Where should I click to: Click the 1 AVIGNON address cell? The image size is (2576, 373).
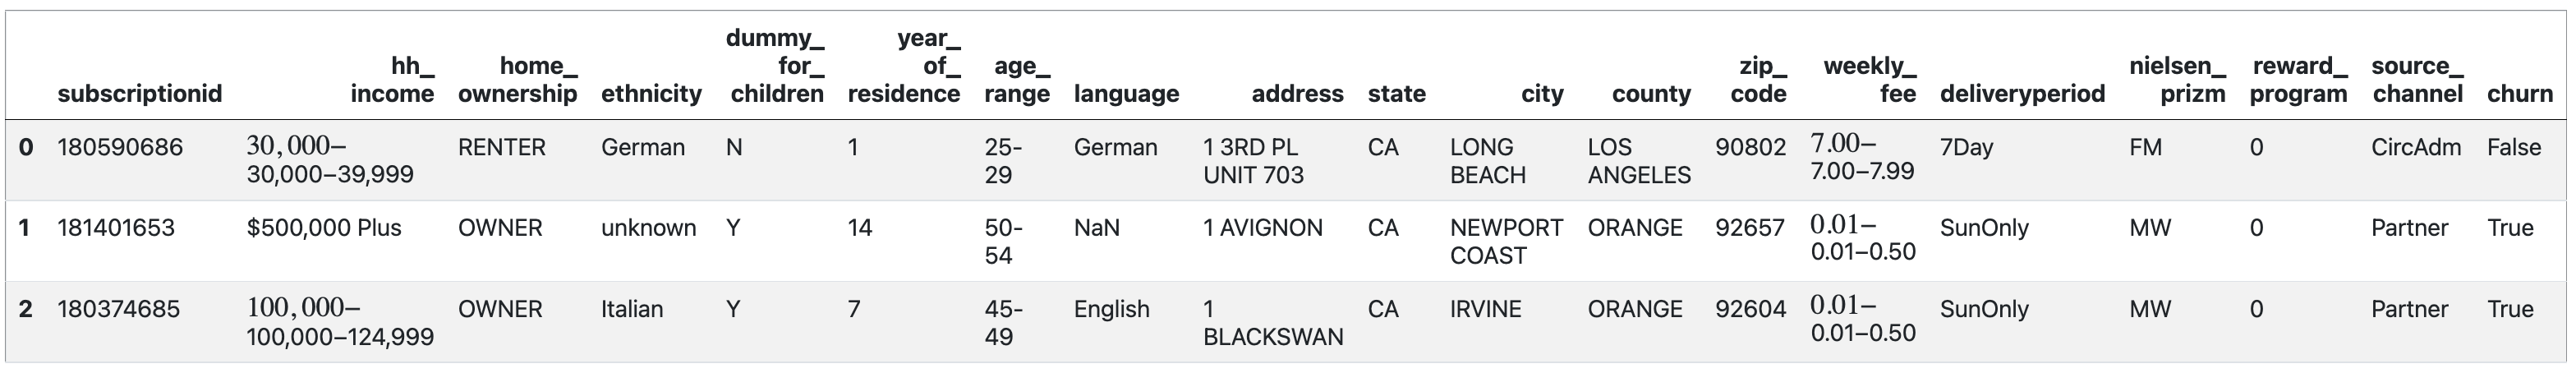click(x=1262, y=228)
